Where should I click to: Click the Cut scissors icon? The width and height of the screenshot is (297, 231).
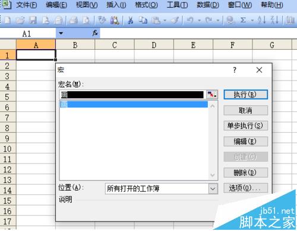[130, 20]
